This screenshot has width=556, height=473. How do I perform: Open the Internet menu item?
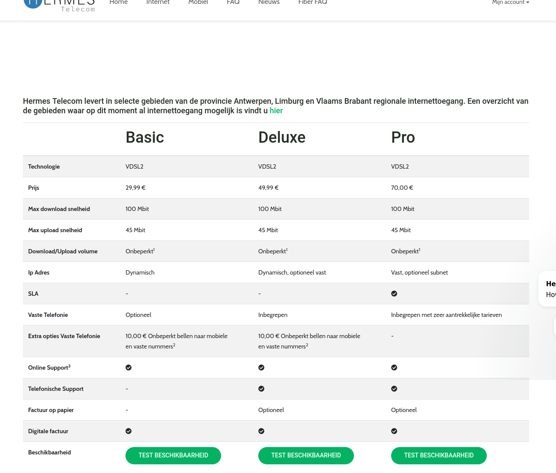(x=158, y=3)
